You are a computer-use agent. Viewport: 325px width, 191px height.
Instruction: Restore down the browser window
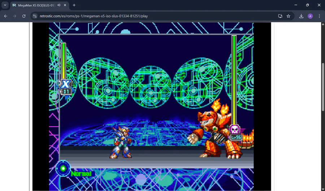[x=307, y=5]
